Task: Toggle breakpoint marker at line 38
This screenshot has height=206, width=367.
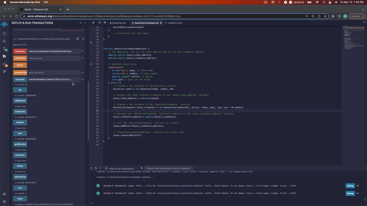Action: (91, 64)
